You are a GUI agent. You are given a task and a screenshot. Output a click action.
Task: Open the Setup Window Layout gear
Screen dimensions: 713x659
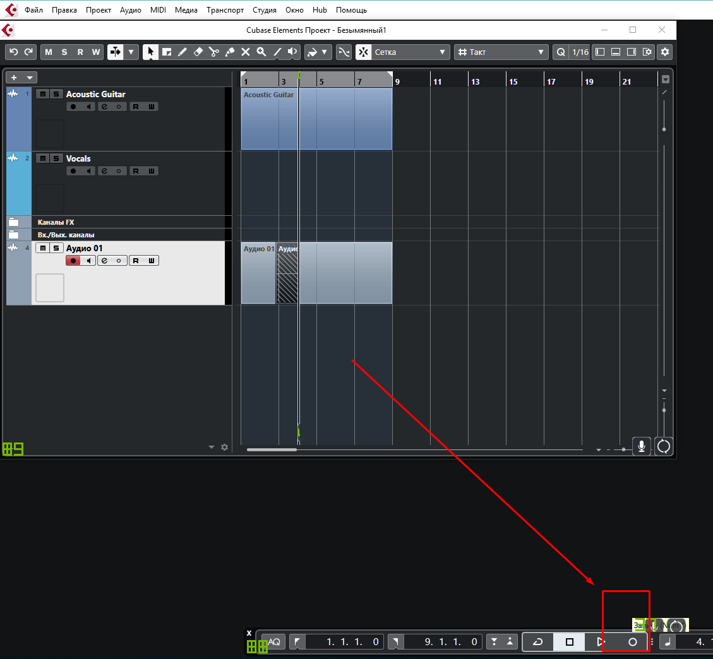point(664,52)
